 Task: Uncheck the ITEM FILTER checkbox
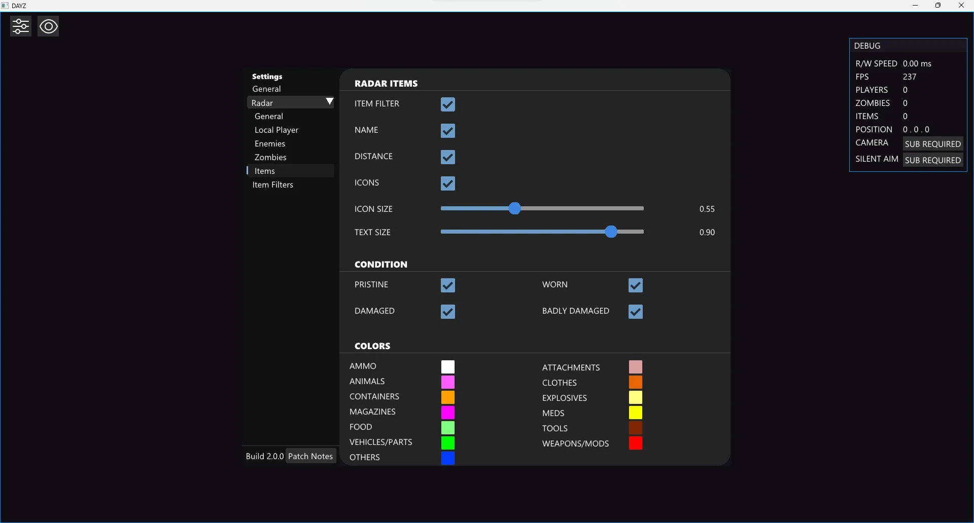click(x=447, y=104)
